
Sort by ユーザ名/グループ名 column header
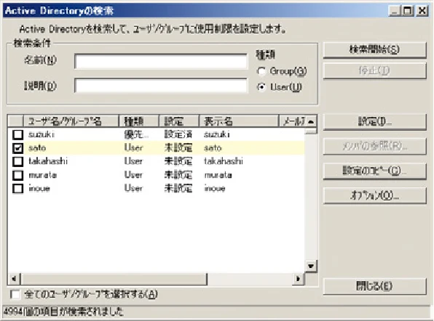point(71,121)
